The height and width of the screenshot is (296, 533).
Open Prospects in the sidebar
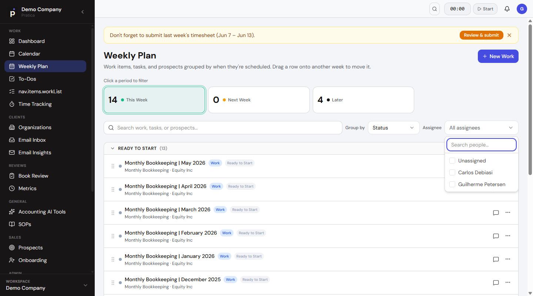45,248
